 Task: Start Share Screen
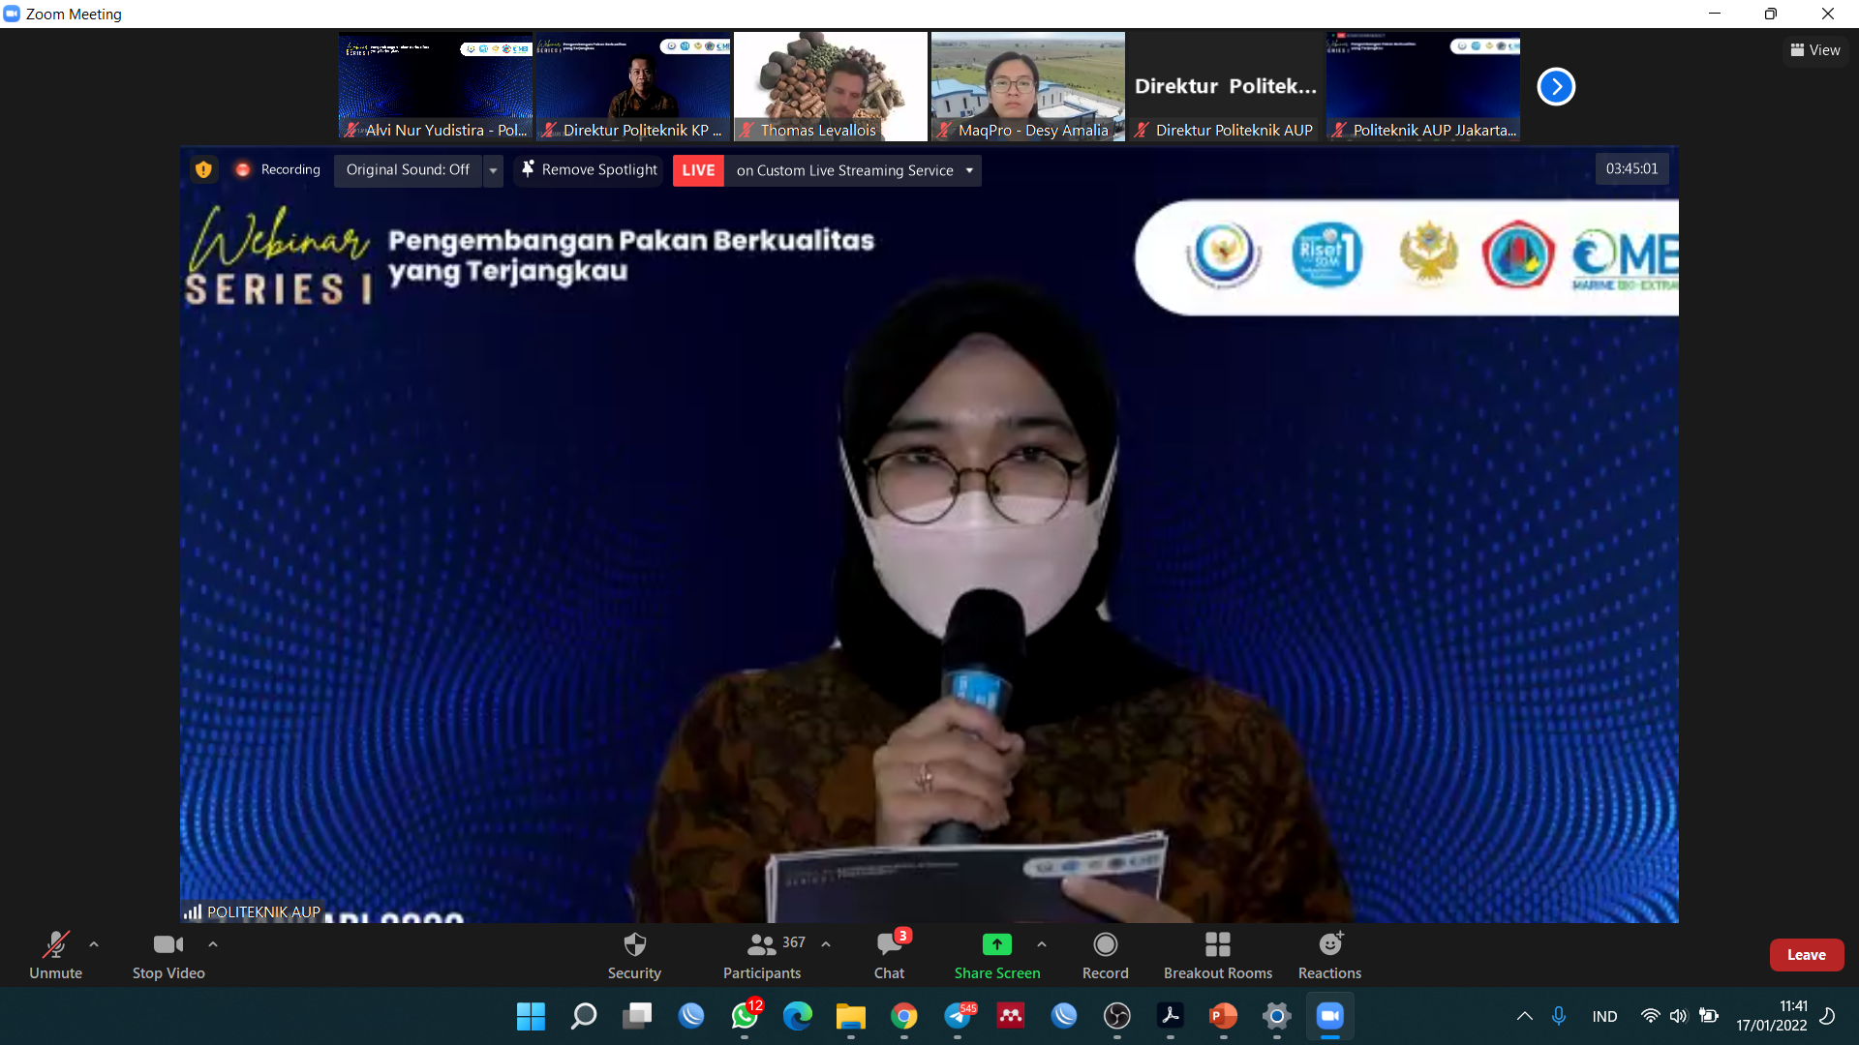(997, 954)
